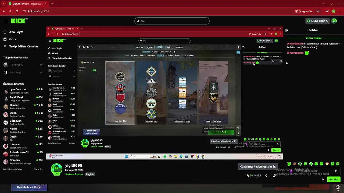This screenshot has height=193, width=344.
Task: Click yigit9695 LIVE avatar in large stream info
Action: [x=56, y=169]
